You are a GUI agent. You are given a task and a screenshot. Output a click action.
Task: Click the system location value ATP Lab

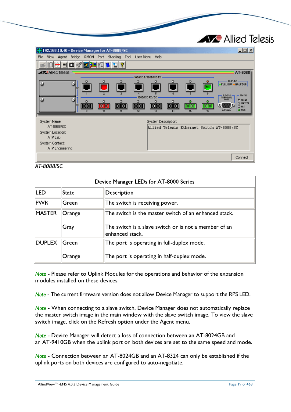click(x=54, y=138)
